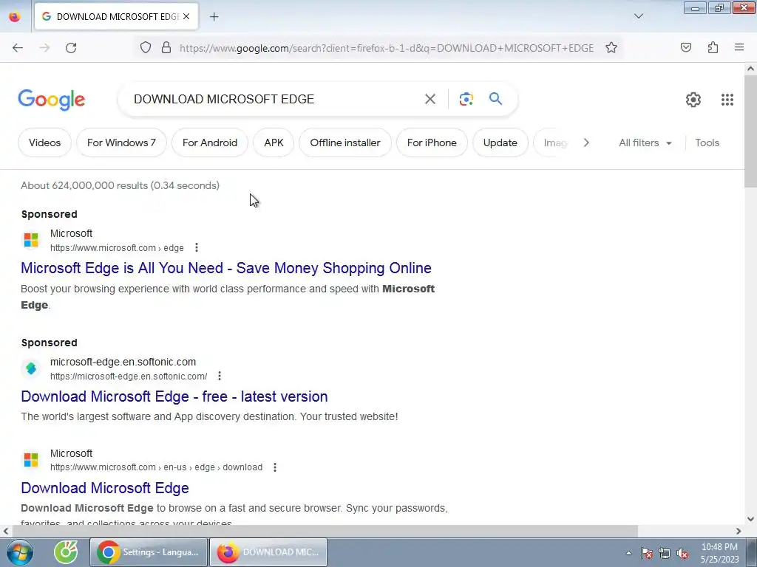Open network status tray icon
The image size is (757, 567).
click(x=665, y=553)
